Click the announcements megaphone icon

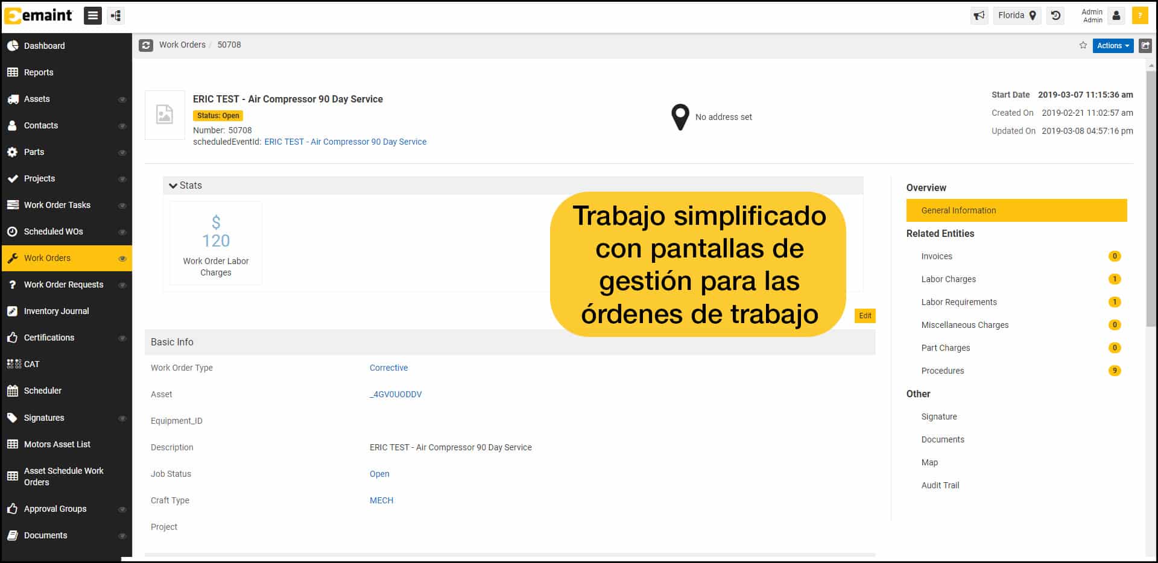pyautogui.click(x=979, y=16)
